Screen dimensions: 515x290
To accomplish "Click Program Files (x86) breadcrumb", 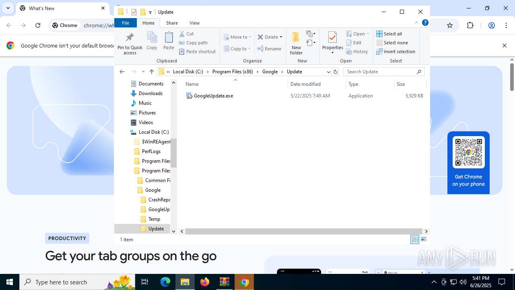I will [233, 72].
